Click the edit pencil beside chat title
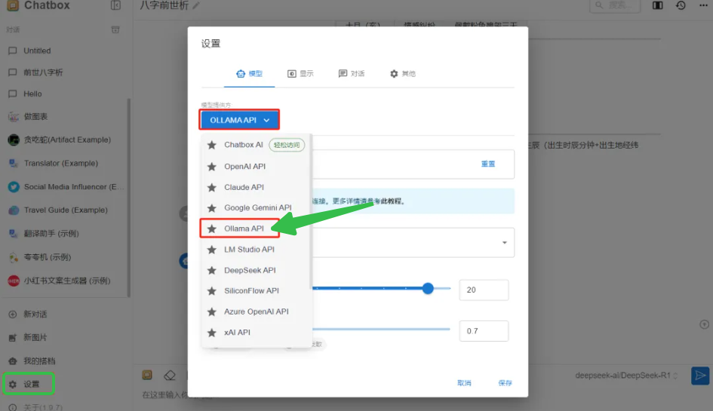Screen dimensions: 713x411 [x=196, y=5]
